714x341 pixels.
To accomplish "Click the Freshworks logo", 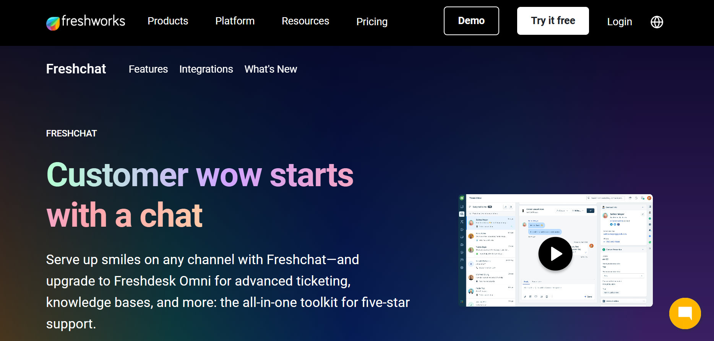I will pos(86,22).
